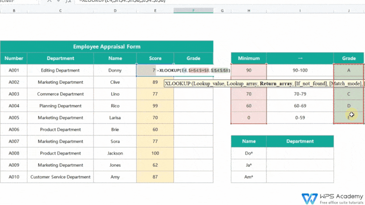Click the red-shaded Minimum cell with 70
365x205 pixels.
click(249, 94)
